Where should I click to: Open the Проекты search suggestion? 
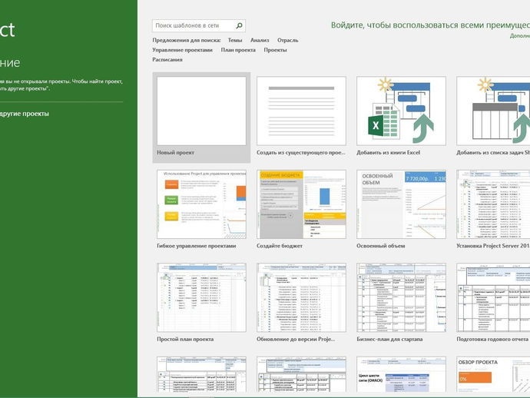point(275,50)
